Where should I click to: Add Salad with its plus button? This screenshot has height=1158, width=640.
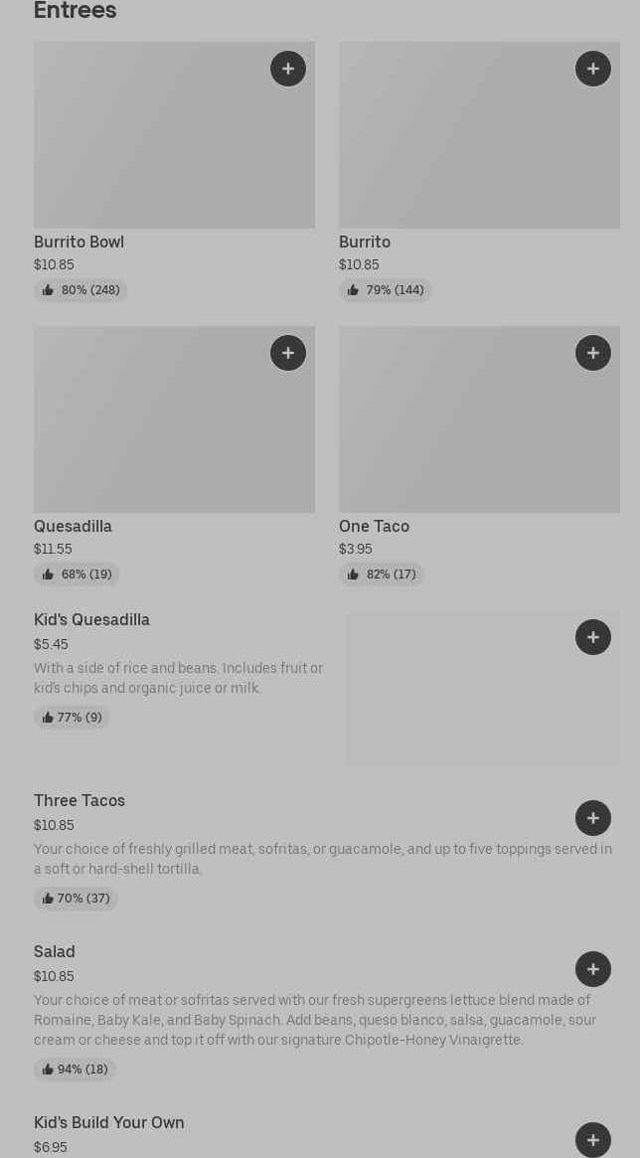pyautogui.click(x=593, y=969)
